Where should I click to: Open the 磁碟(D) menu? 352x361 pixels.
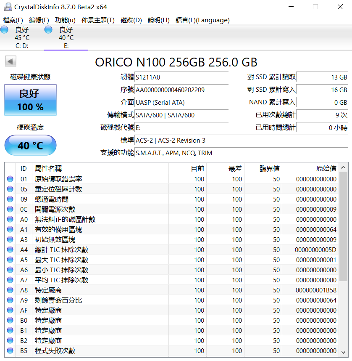131,20
